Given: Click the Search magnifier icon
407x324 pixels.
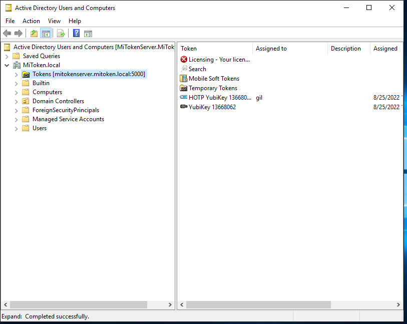Looking at the screenshot, I should click(184, 69).
